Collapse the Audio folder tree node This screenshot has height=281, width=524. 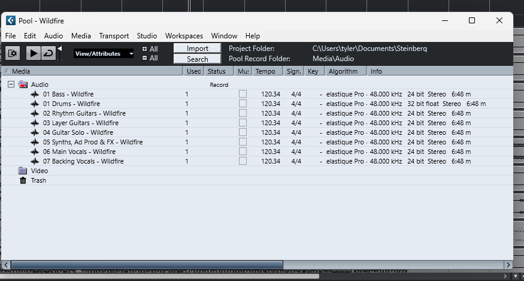[11, 84]
